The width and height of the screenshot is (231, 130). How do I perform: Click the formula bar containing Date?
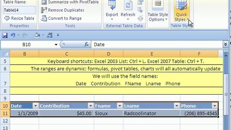[x=157, y=44]
